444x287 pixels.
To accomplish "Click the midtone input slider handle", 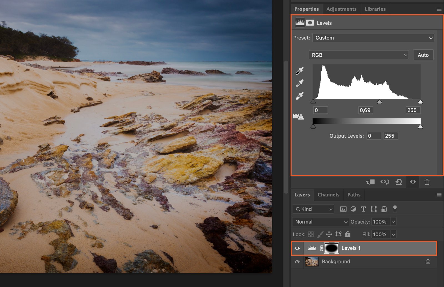I will coord(380,102).
